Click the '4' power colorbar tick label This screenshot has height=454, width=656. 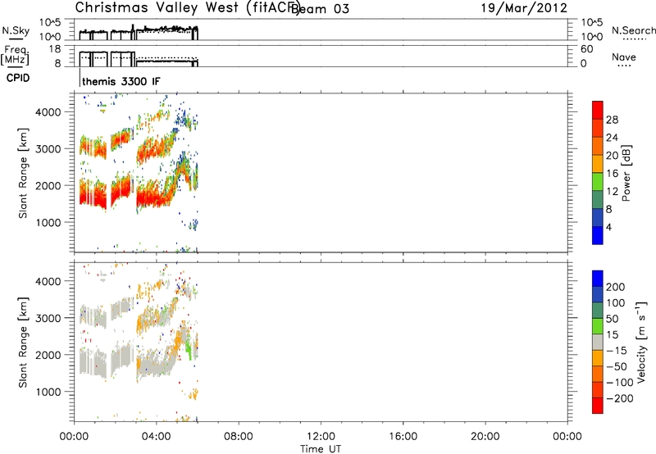click(608, 227)
